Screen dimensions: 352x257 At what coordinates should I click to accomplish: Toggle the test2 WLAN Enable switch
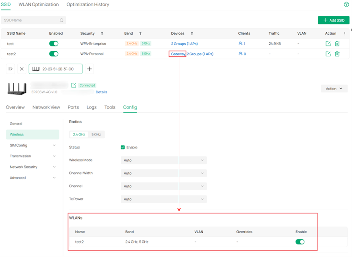[x=300, y=242]
